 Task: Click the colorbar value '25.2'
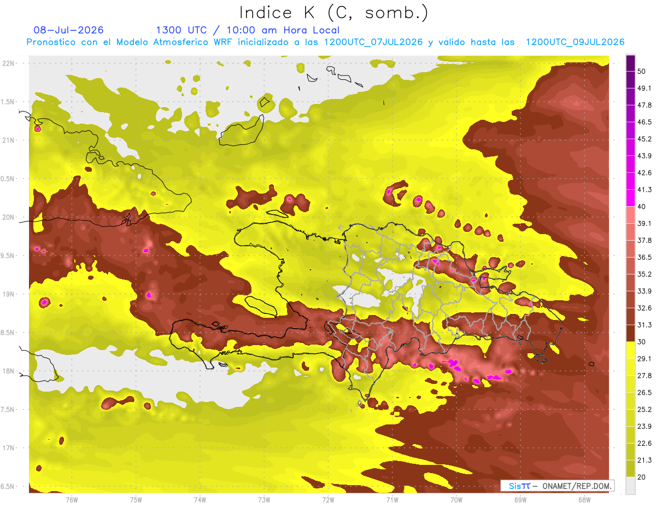click(x=645, y=410)
